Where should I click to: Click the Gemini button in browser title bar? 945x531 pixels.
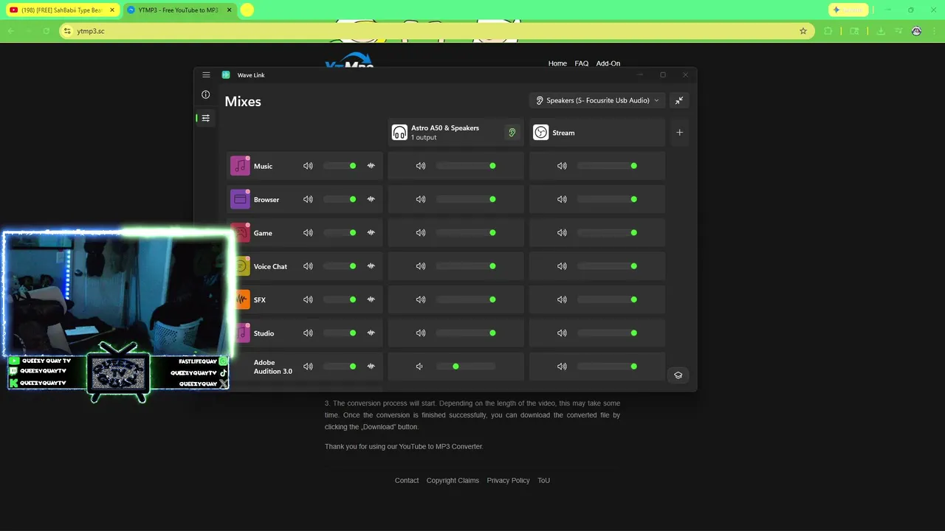click(848, 10)
